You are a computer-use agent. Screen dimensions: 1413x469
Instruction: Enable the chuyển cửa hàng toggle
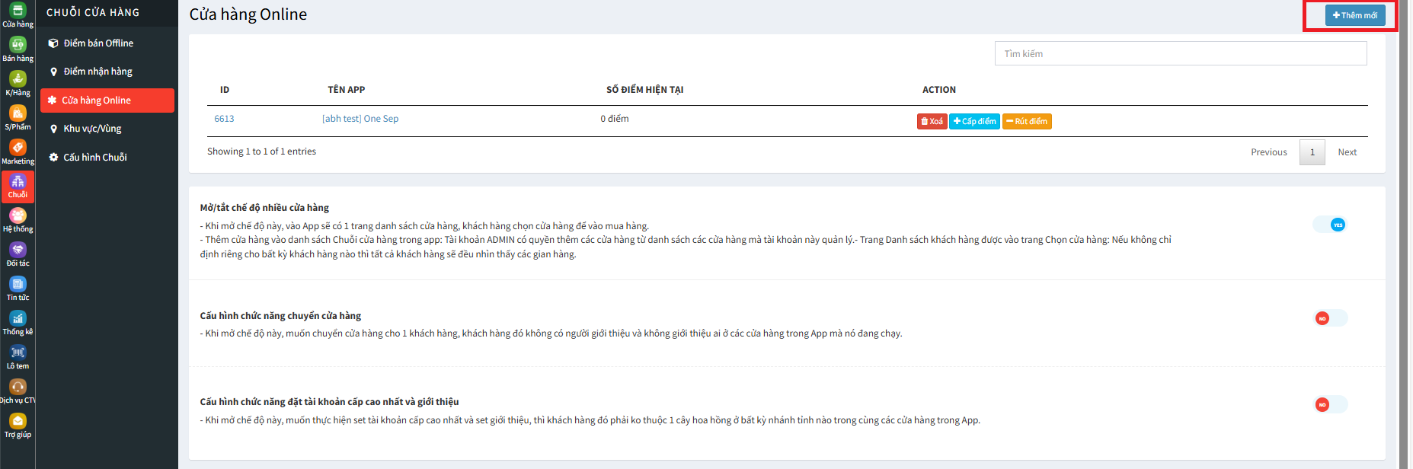[x=1331, y=318]
